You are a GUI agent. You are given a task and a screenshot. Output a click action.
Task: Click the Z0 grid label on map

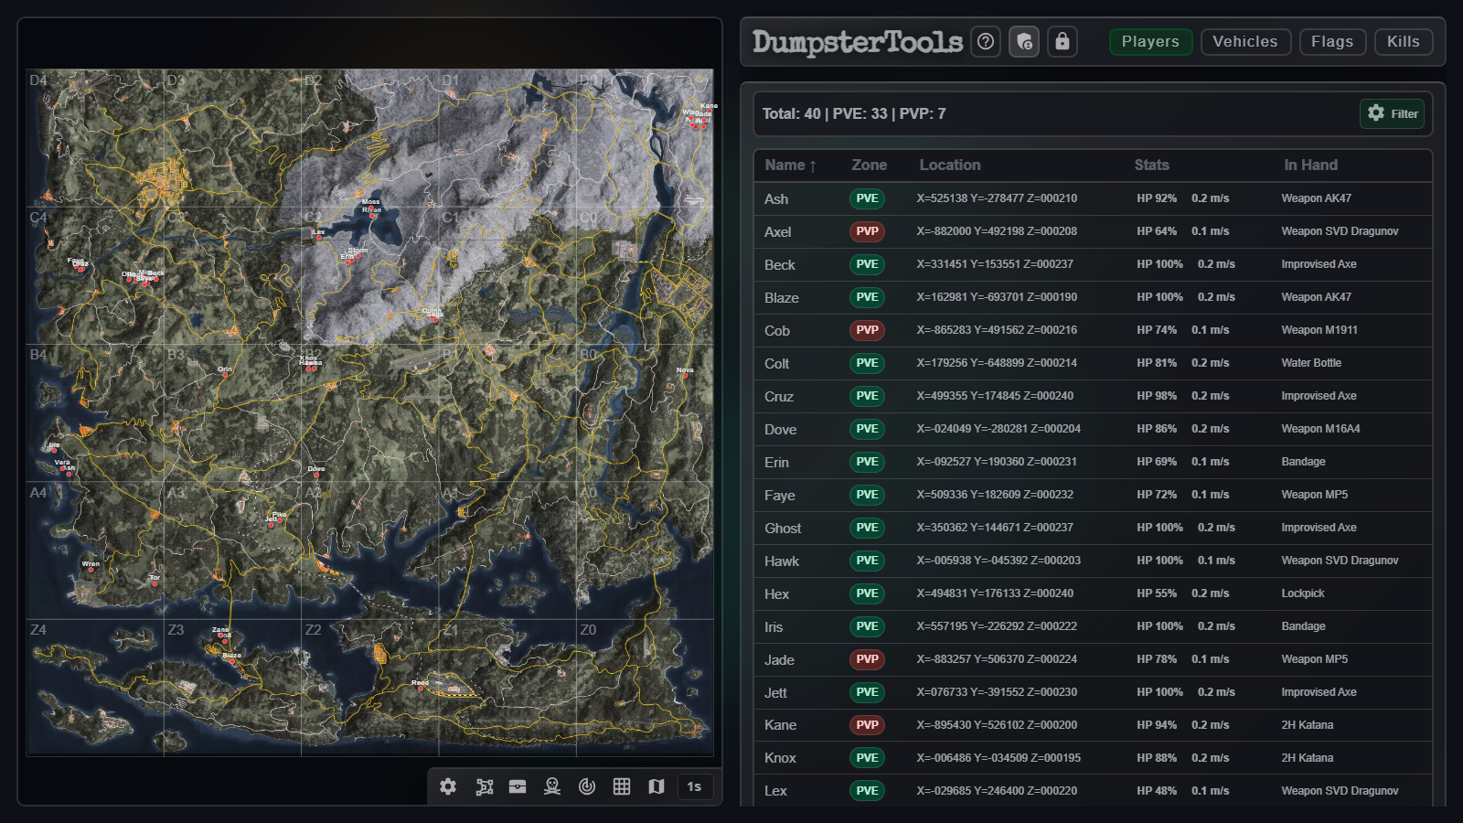pos(588,630)
